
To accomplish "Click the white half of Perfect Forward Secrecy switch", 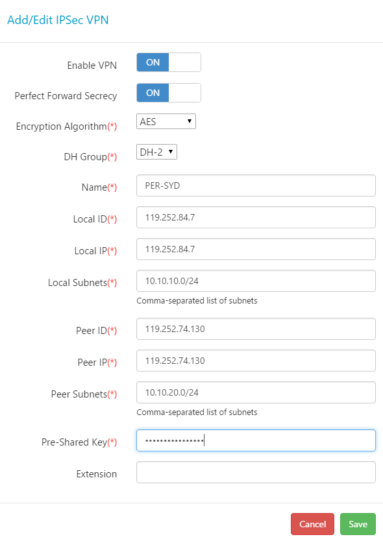I will (x=184, y=93).
